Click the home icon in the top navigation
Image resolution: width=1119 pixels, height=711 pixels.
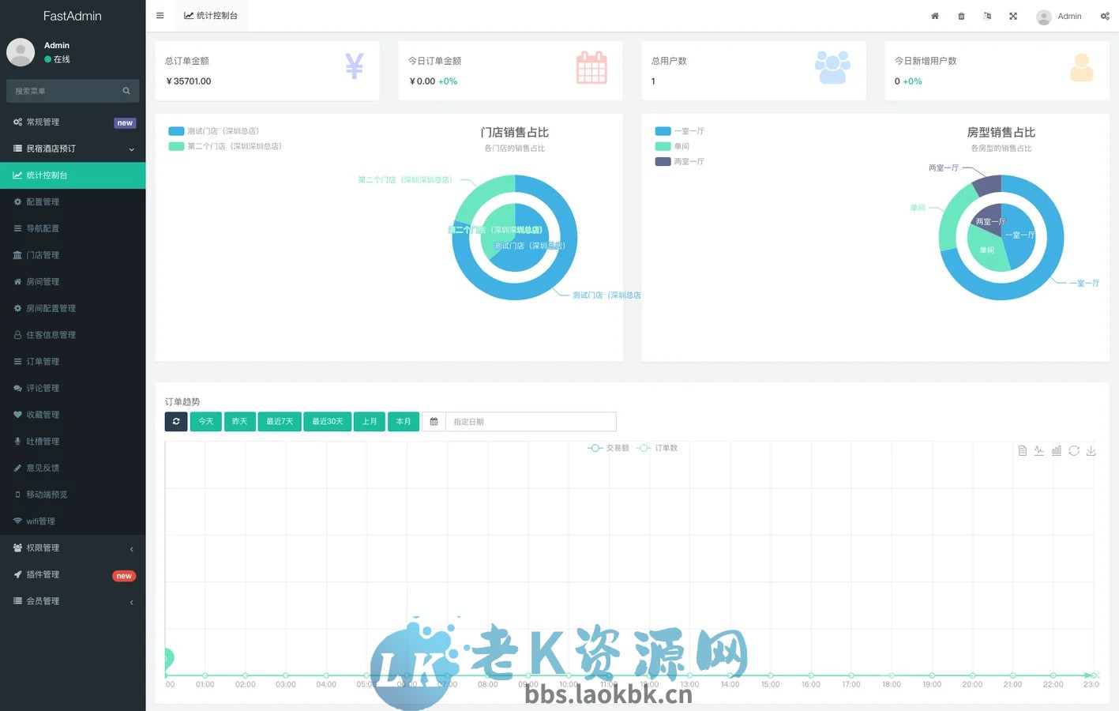tap(935, 16)
